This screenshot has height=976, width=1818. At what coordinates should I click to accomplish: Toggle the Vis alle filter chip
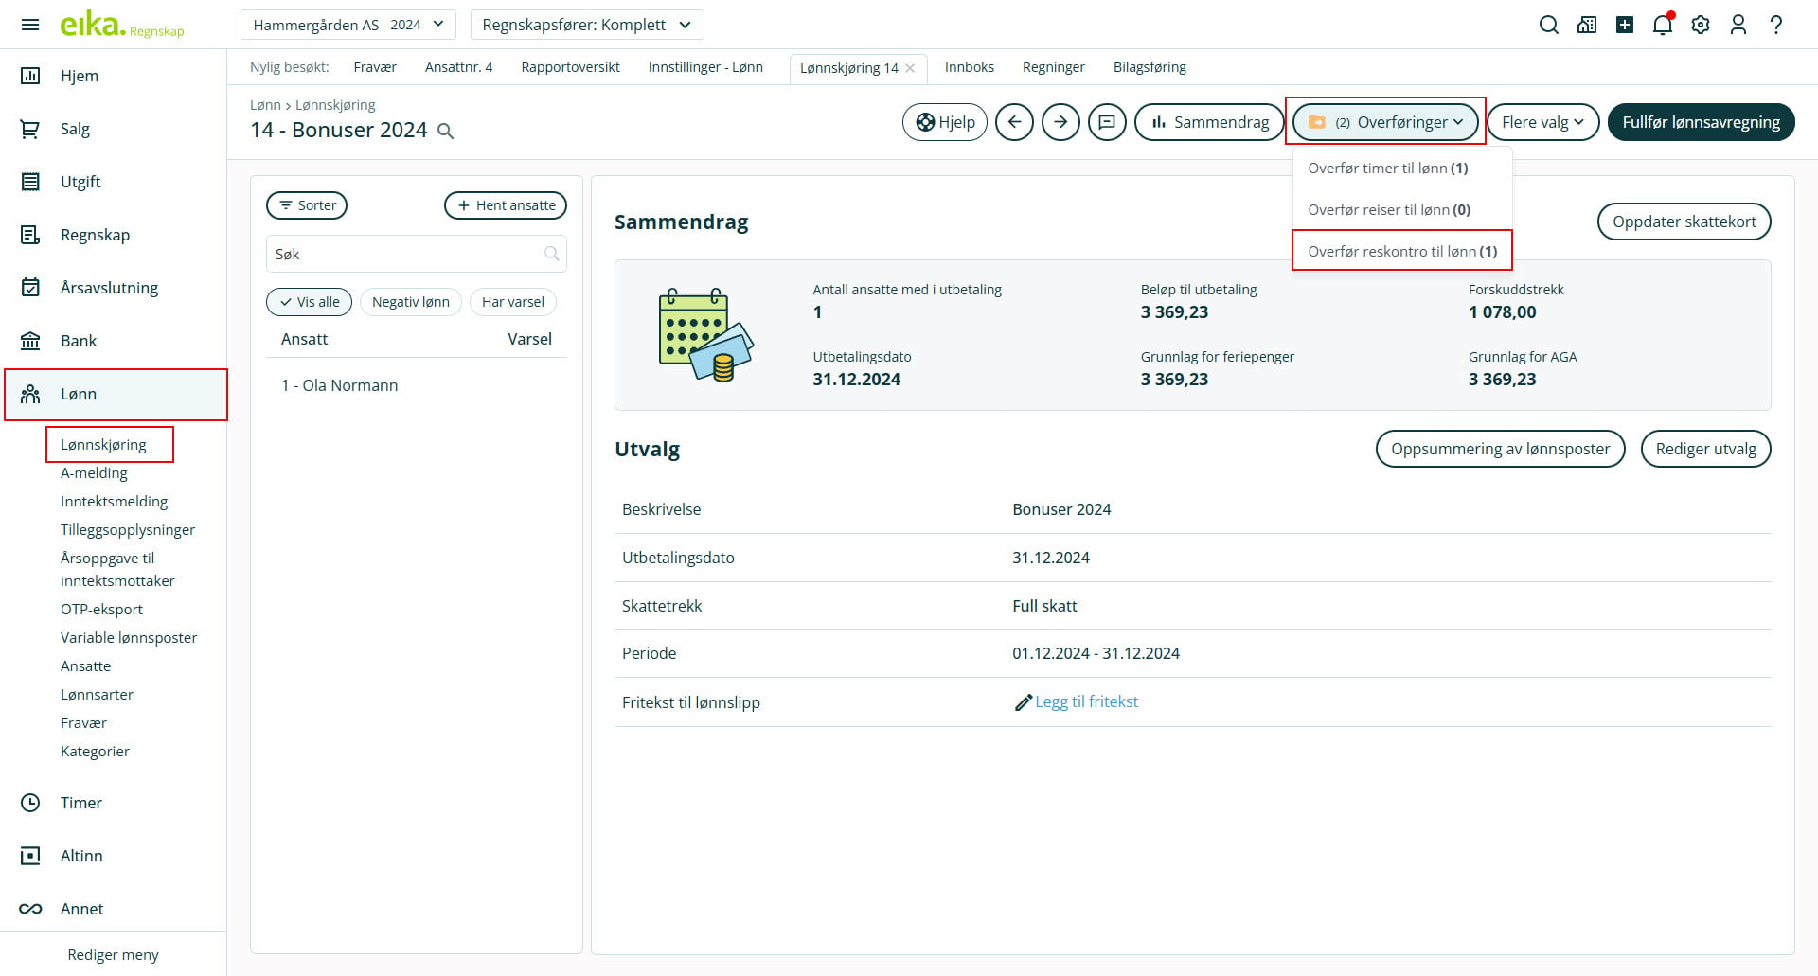point(310,302)
